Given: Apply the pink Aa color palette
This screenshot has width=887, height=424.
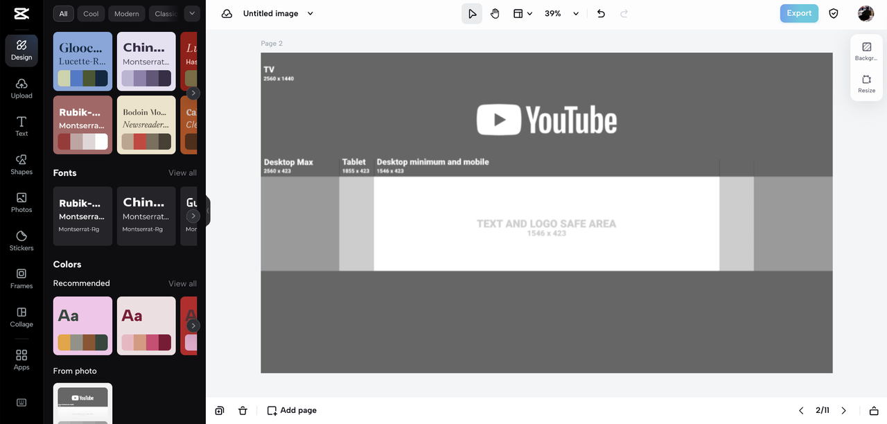Looking at the screenshot, I should 82,326.
